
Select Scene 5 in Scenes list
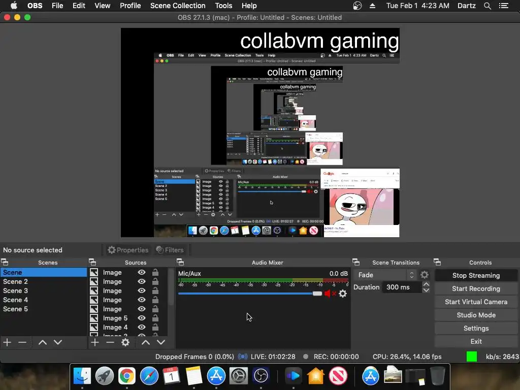click(44, 309)
